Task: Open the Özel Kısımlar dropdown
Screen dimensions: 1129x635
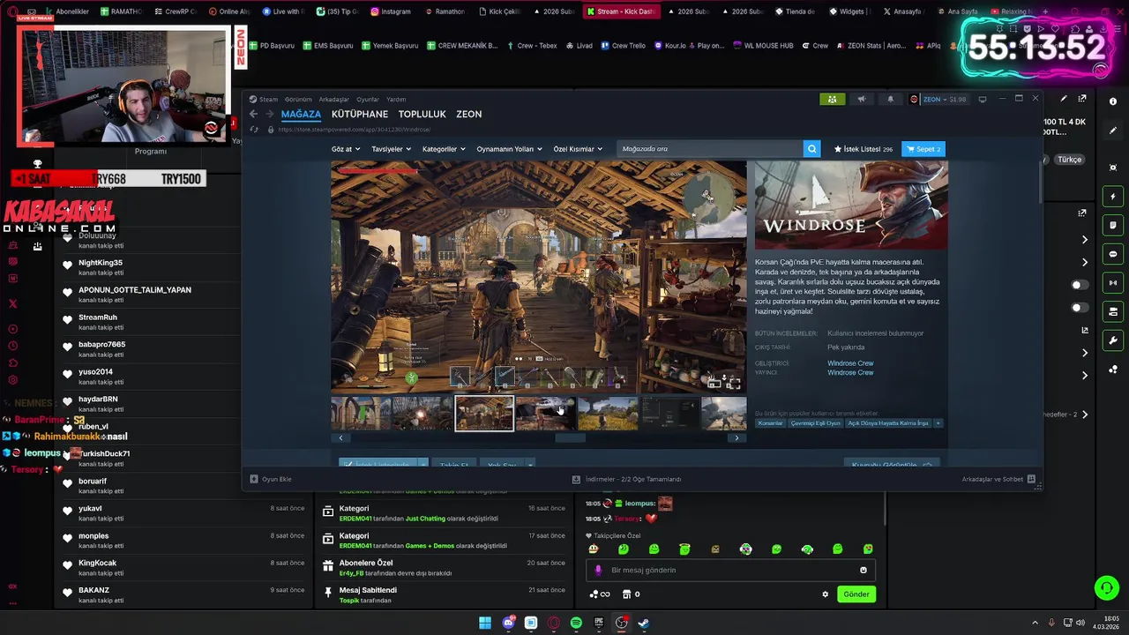Action: [x=578, y=149]
